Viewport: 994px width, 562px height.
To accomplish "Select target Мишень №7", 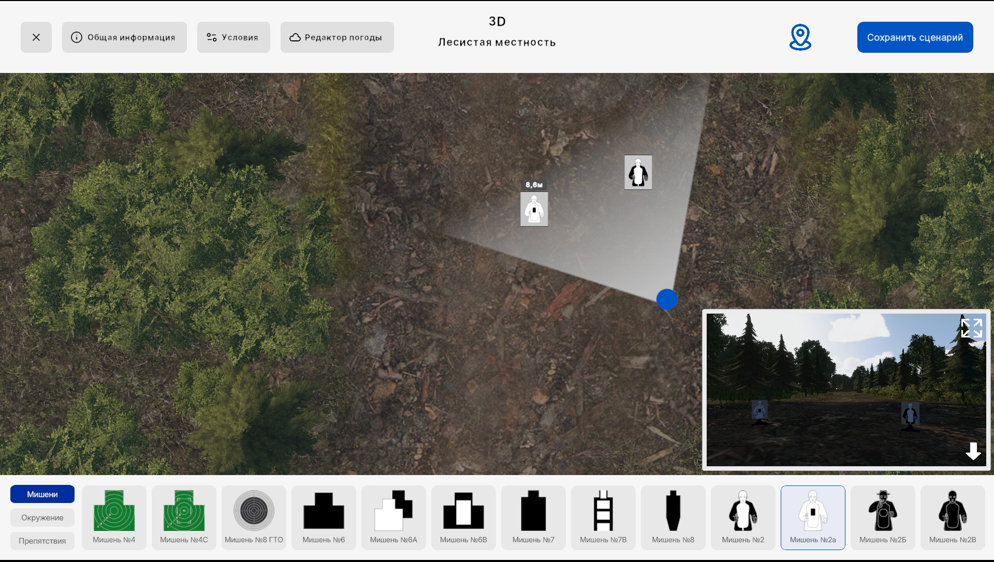I will pyautogui.click(x=533, y=517).
